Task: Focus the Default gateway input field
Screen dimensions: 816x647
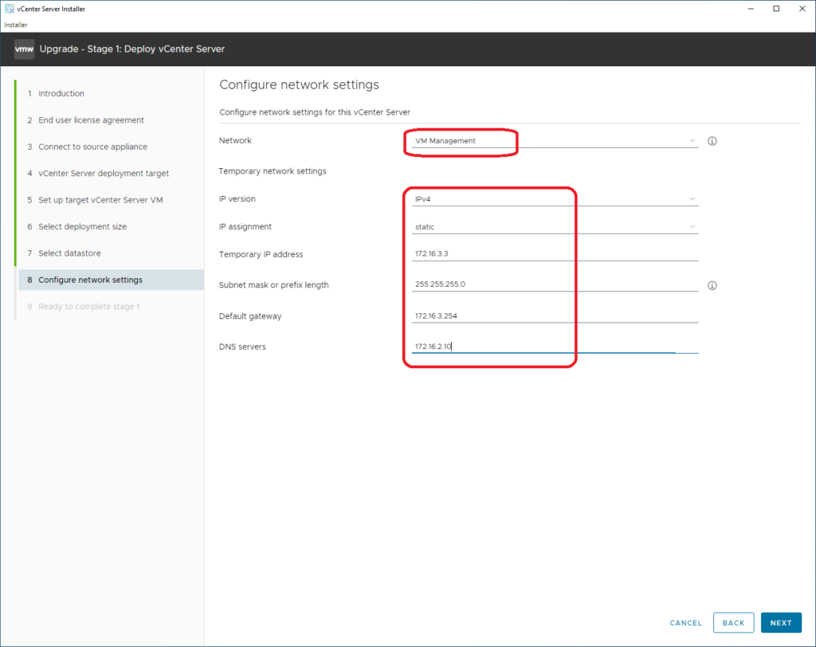Action: 554,316
